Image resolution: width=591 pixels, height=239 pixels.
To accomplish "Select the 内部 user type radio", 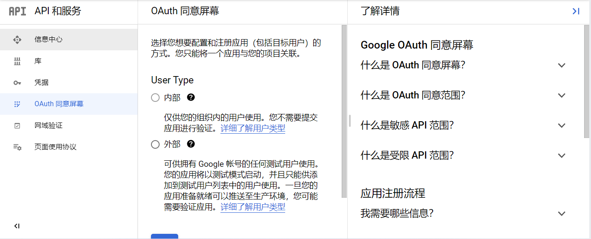I will (155, 98).
